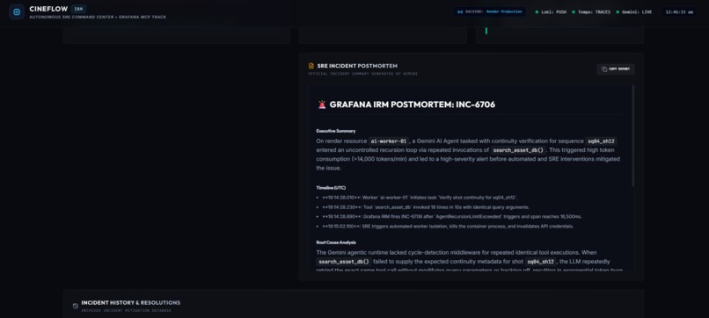Click the CineFlow logo icon
The width and height of the screenshot is (709, 318).
click(17, 12)
